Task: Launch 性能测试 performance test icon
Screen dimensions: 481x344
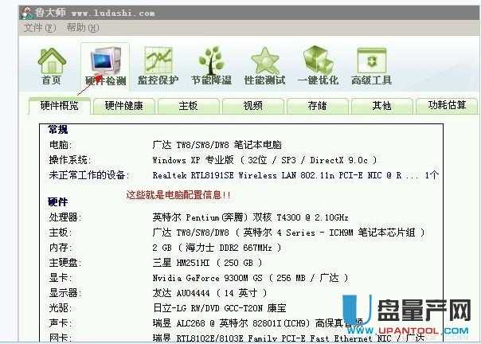Action: pos(264,66)
